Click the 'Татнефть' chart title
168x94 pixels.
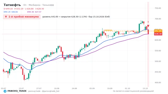[x=12, y=5]
